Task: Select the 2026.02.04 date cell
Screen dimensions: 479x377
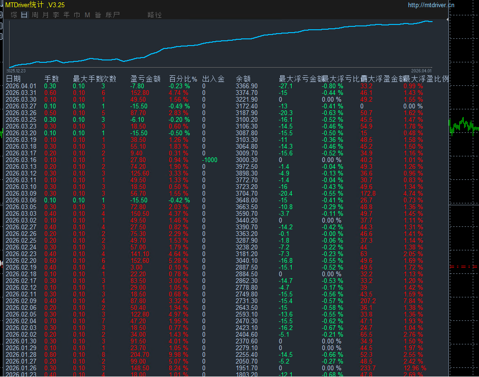Action: [x=21, y=321]
